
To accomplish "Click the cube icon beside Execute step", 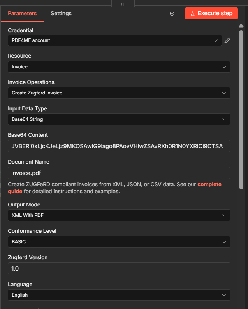I will coord(172,14).
